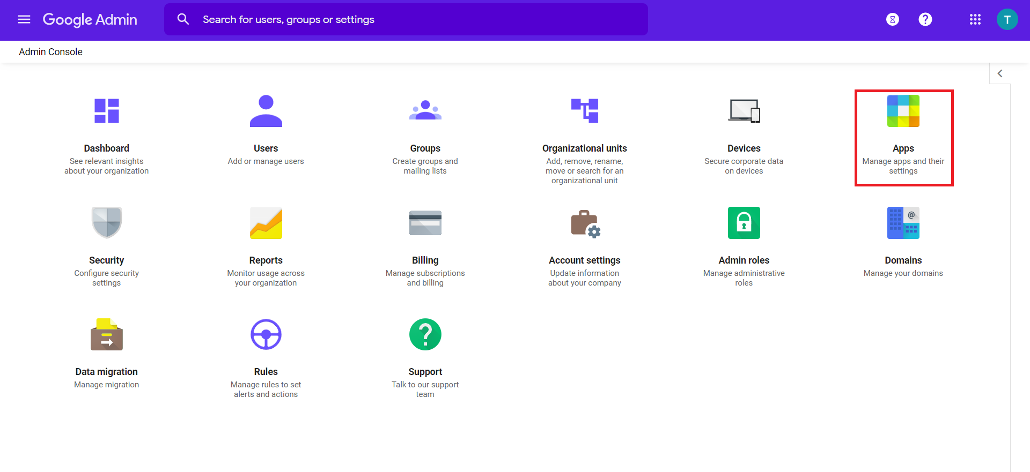Open the Users person icon

coord(266,111)
